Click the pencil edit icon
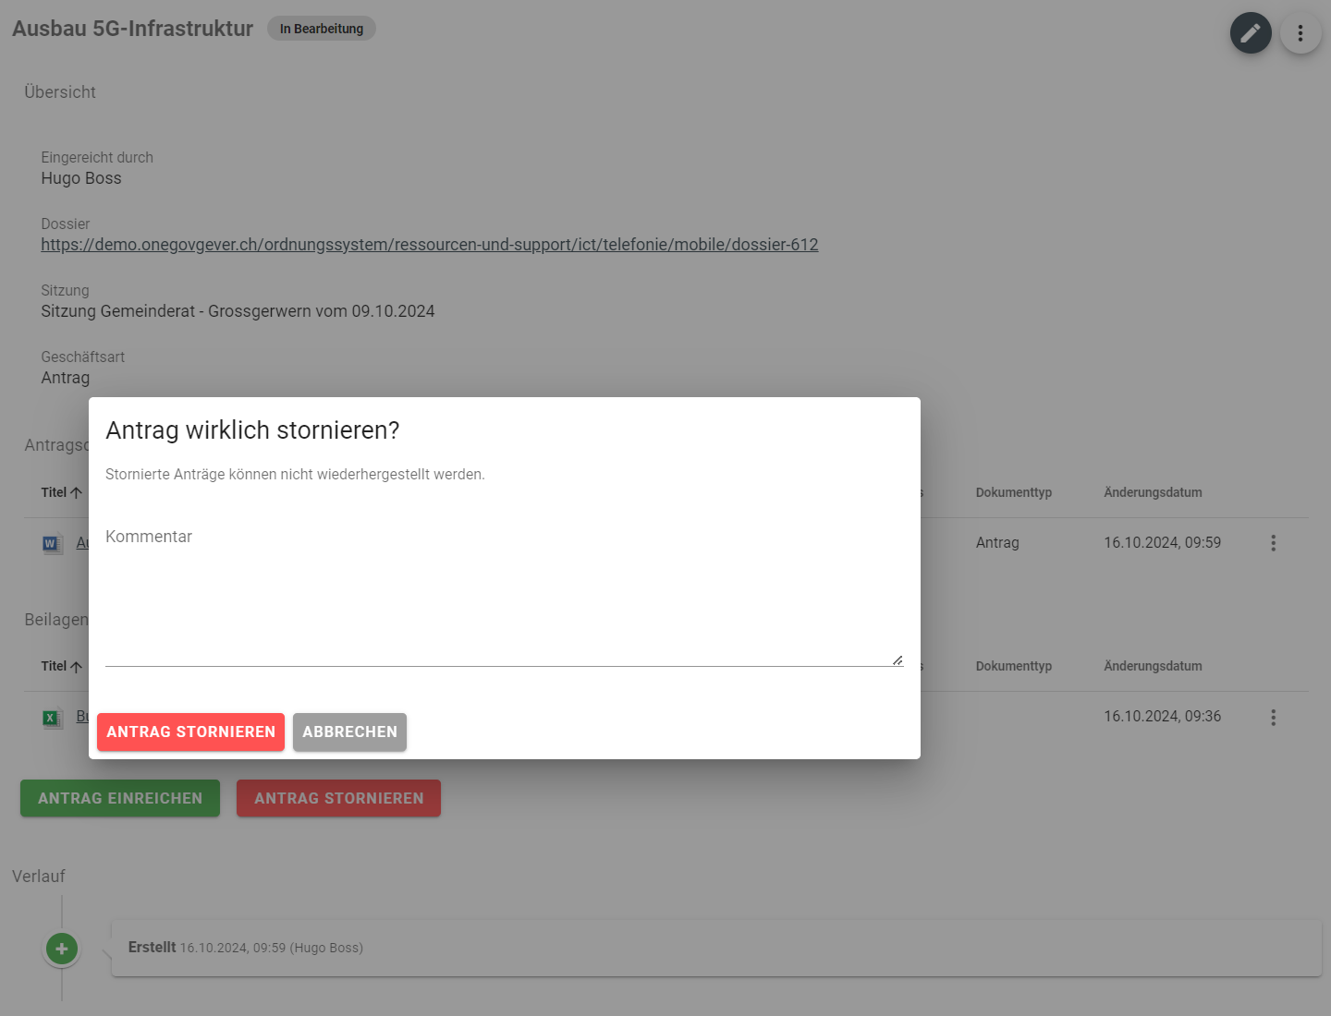The image size is (1331, 1016). tap(1250, 33)
